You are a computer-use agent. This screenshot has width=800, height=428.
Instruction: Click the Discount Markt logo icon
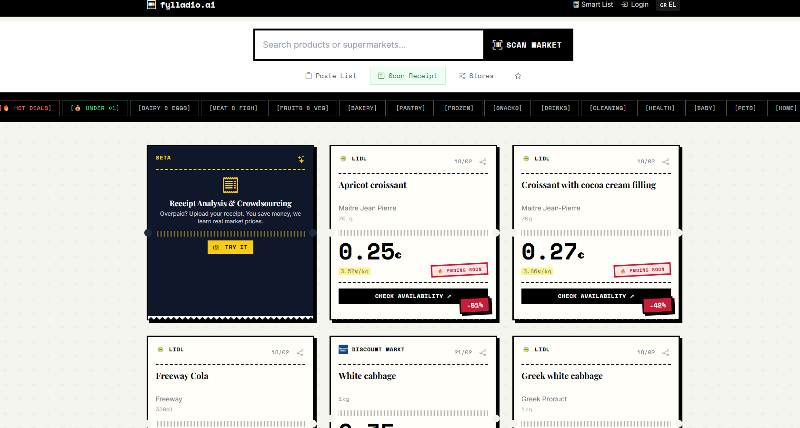coord(343,349)
